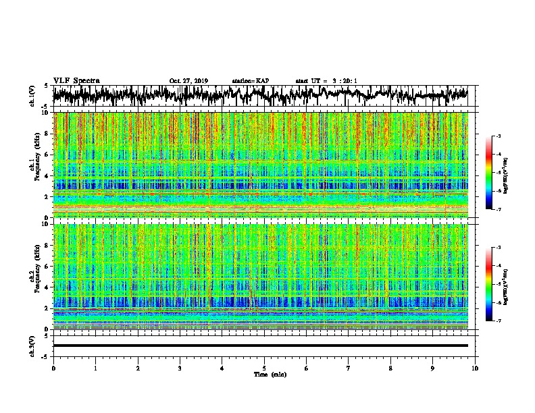Click the 'station=KAP' label
This screenshot has height=413, width=535.
(251, 81)
